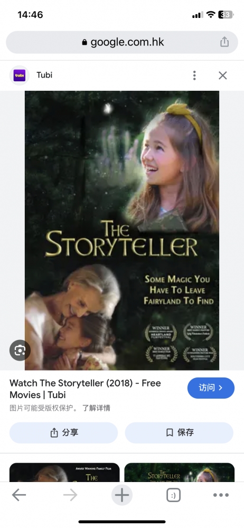Tap the share icon in address bar

(224, 42)
